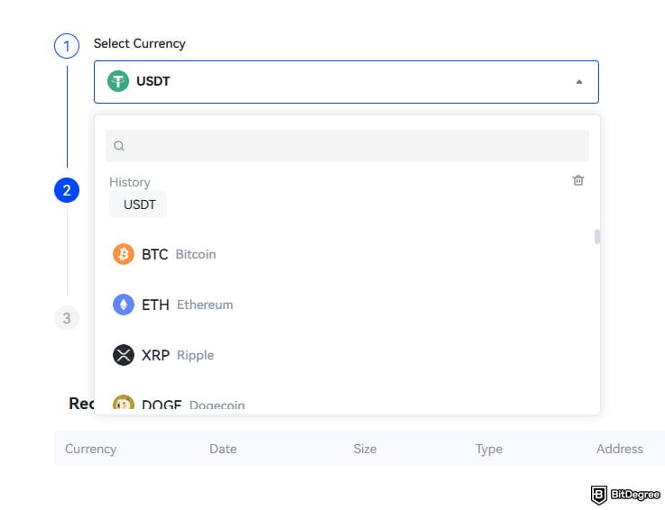Click the Type column header
The height and width of the screenshot is (510, 665).
(x=489, y=449)
